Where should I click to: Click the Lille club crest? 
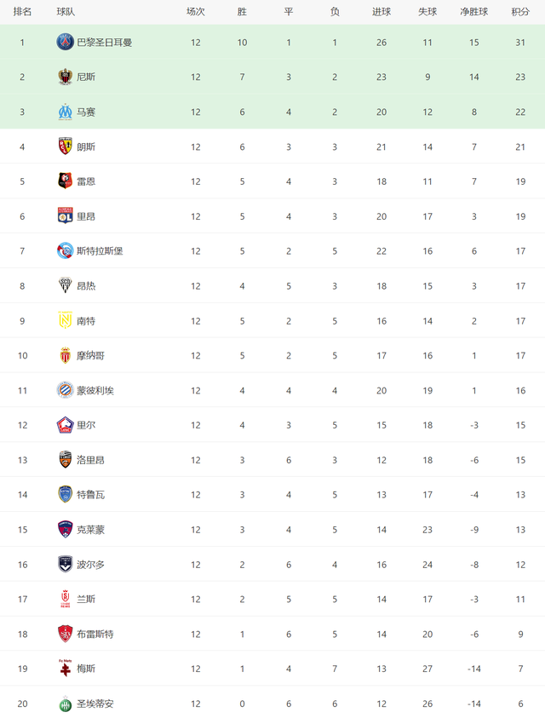tap(65, 425)
